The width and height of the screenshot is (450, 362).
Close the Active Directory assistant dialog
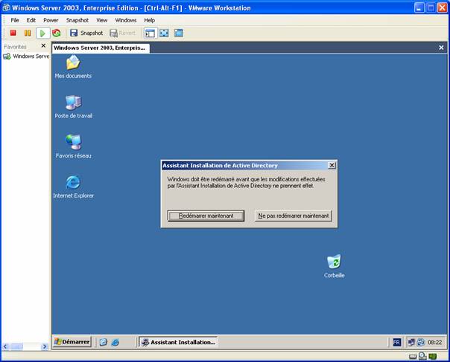click(x=332, y=165)
